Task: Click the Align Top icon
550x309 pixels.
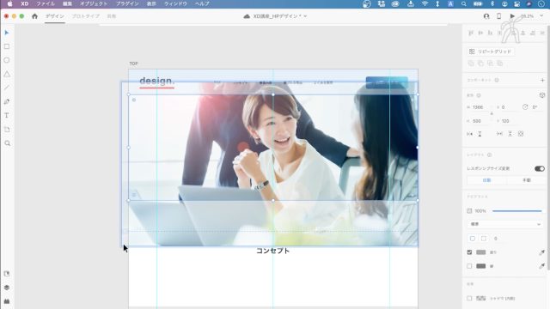Action: pos(471,33)
